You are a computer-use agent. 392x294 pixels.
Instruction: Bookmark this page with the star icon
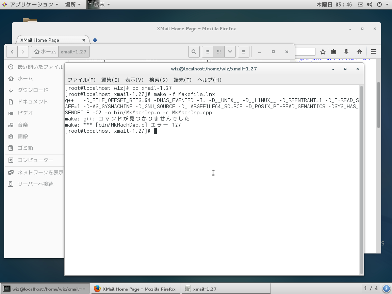pos(323,52)
